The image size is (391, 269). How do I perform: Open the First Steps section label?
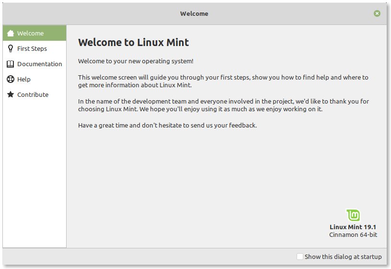[32, 48]
